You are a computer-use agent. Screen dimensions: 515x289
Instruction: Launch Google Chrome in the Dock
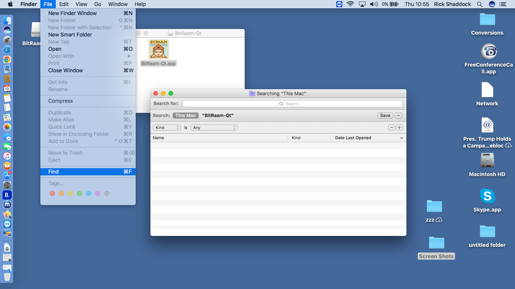[x=7, y=59]
